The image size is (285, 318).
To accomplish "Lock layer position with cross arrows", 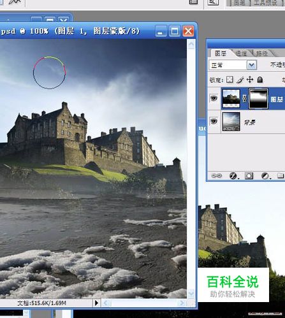I will (x=250, y=80).
